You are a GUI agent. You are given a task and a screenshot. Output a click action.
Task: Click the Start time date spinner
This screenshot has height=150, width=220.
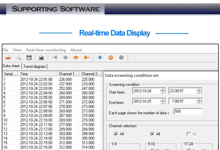163,91
